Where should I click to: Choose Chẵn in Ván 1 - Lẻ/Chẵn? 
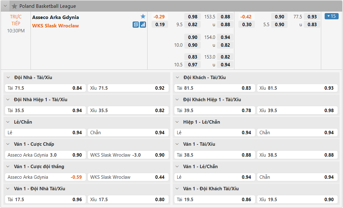pyautogui.click(x=297, y=177)
